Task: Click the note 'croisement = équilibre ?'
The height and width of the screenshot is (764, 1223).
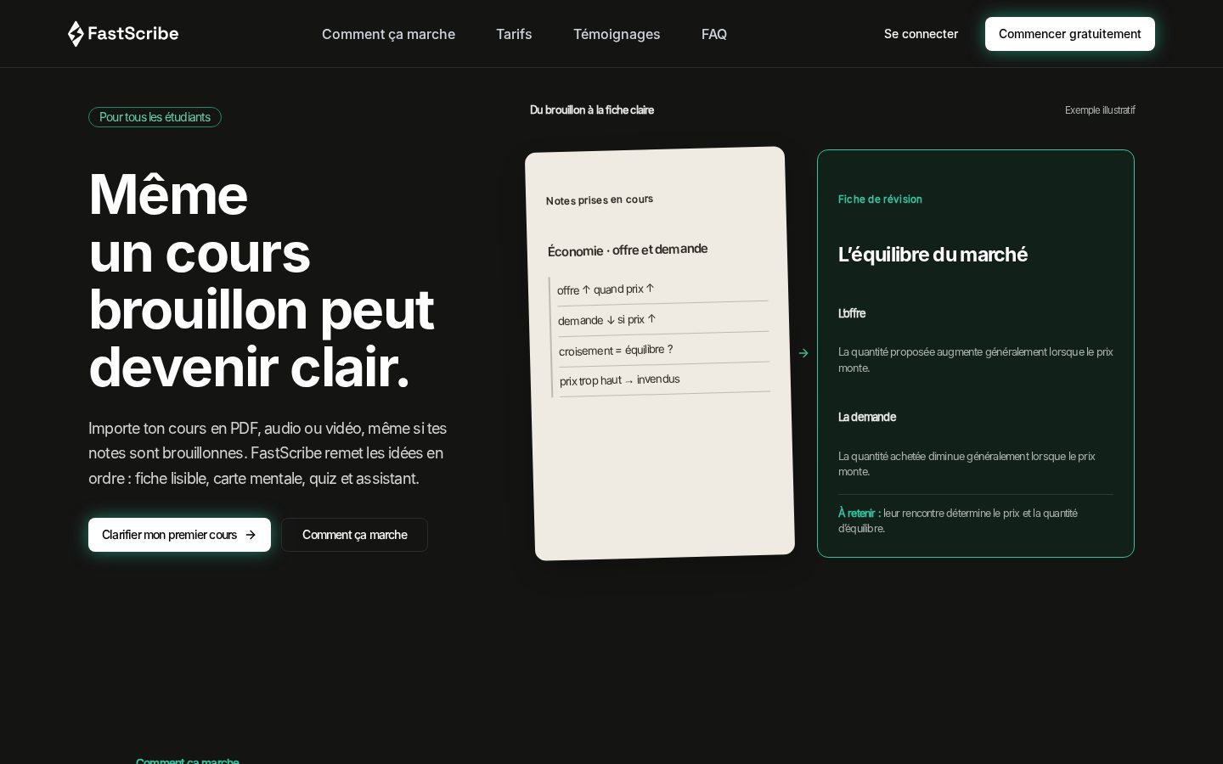Action: [x=616, y=350]
